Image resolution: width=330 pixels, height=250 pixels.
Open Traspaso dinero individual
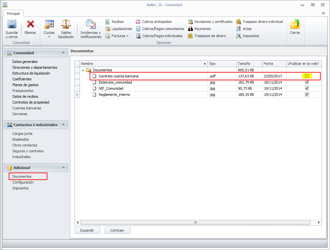point(259,22)
